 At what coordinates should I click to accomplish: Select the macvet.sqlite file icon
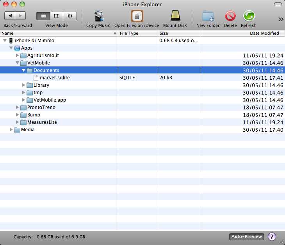click(x=36, y=78)
